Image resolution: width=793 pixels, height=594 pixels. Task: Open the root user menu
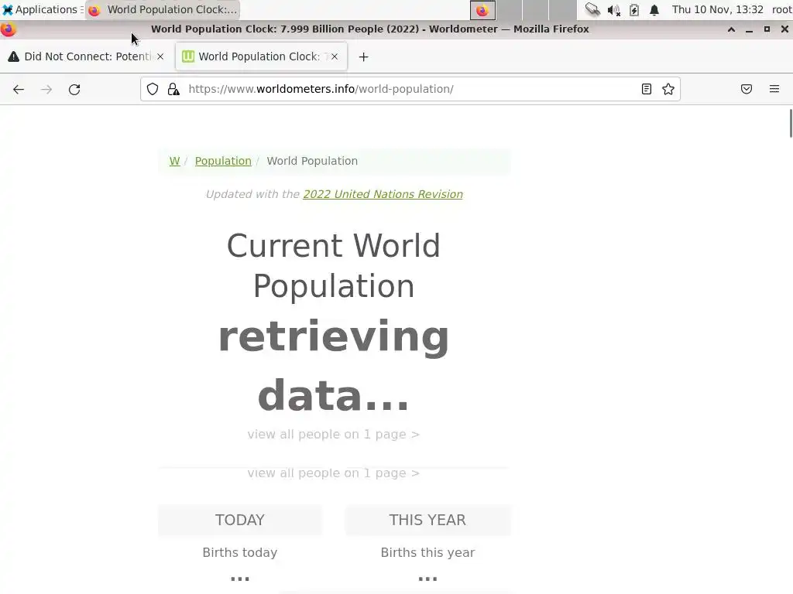pyautogui.click(x=781, y=9)
